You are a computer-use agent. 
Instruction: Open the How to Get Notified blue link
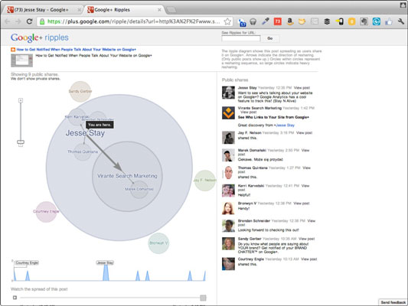click(77, 50)
